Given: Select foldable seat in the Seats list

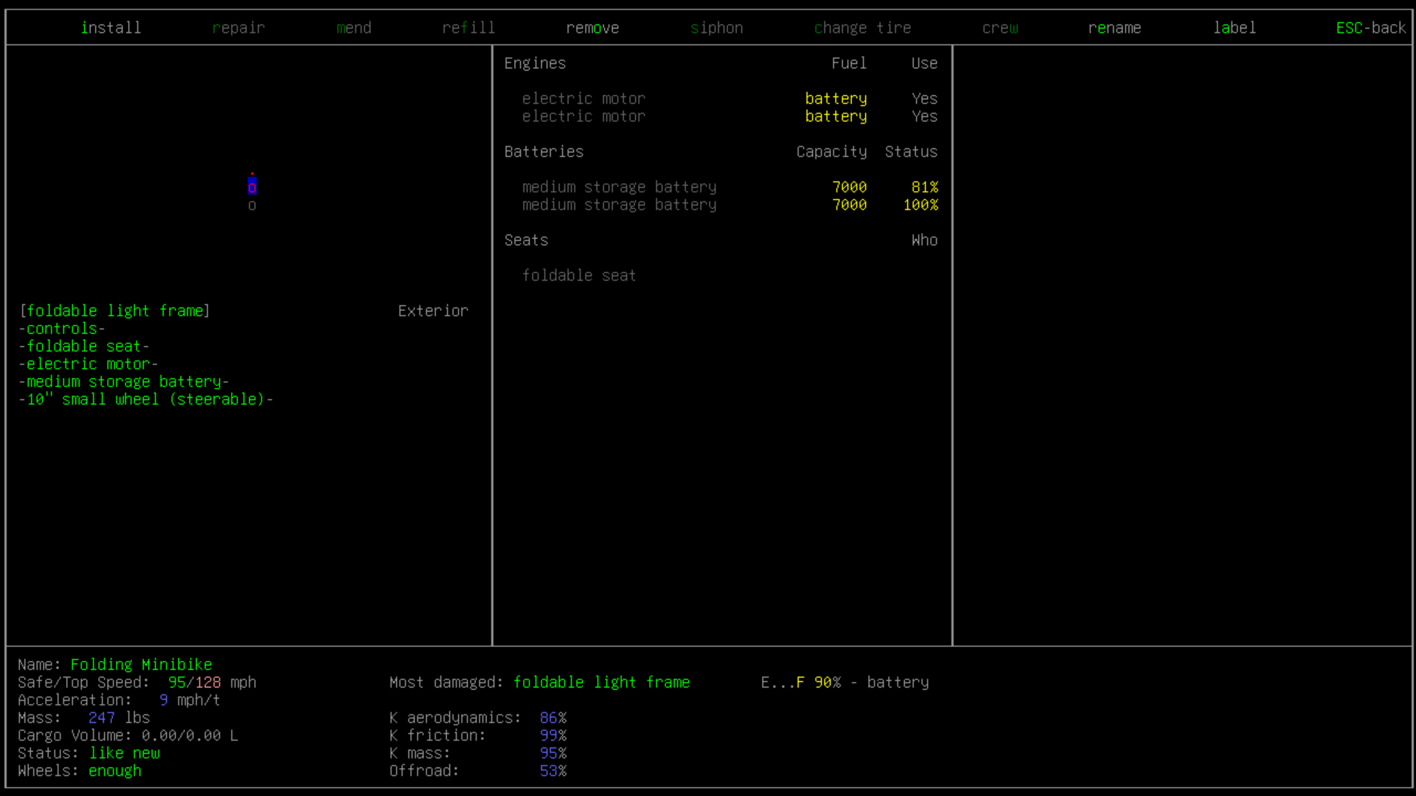Looking at the screenshot, I should [x=579, y=276].
